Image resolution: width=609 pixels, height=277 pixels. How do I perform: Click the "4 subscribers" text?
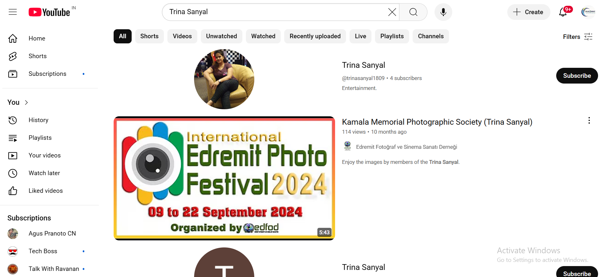click(406, 78)
